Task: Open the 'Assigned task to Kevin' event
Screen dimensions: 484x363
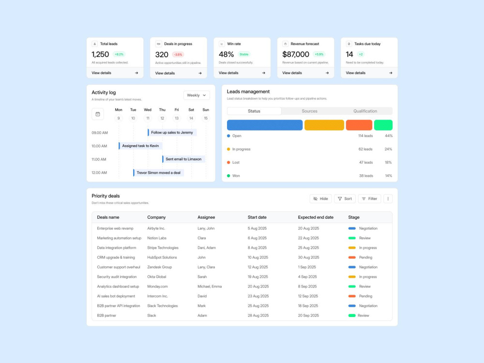Action: click(x=140, y=146)
